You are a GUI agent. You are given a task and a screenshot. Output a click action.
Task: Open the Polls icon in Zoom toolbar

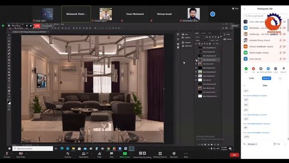tap(99, 155)
